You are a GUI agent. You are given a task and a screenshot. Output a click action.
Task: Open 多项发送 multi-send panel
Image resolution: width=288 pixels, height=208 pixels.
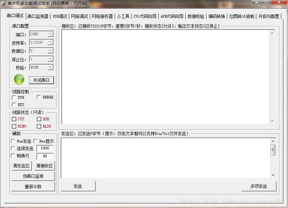[x=259, y=186]
